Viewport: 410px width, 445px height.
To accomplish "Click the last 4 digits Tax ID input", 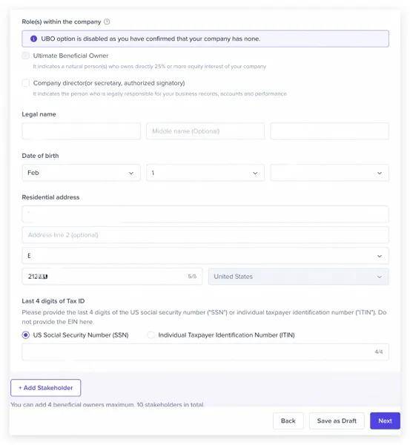I will pyautogui.click(x=205, y=352).
